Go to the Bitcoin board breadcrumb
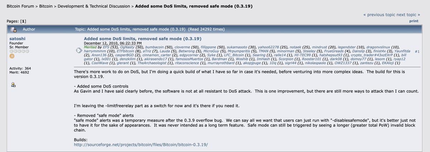This screenshot has width=430, height=152. (46, 6)
